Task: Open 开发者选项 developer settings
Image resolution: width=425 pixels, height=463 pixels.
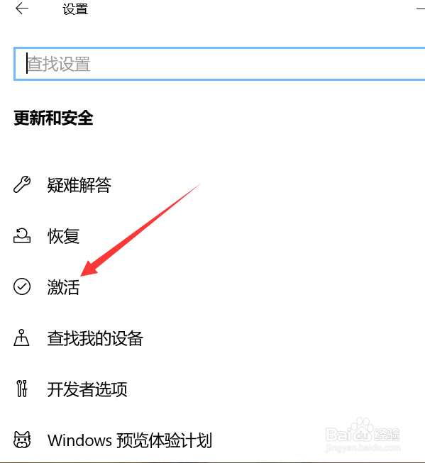Action: (87, 389)
